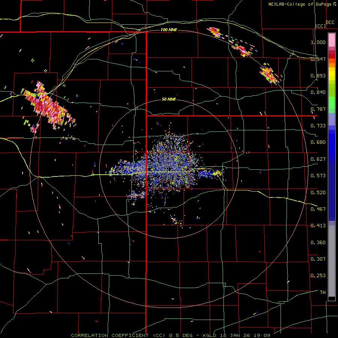Click the 100 NMI range ring label
The image size is (338, 338).
click(x=169, y=30)
